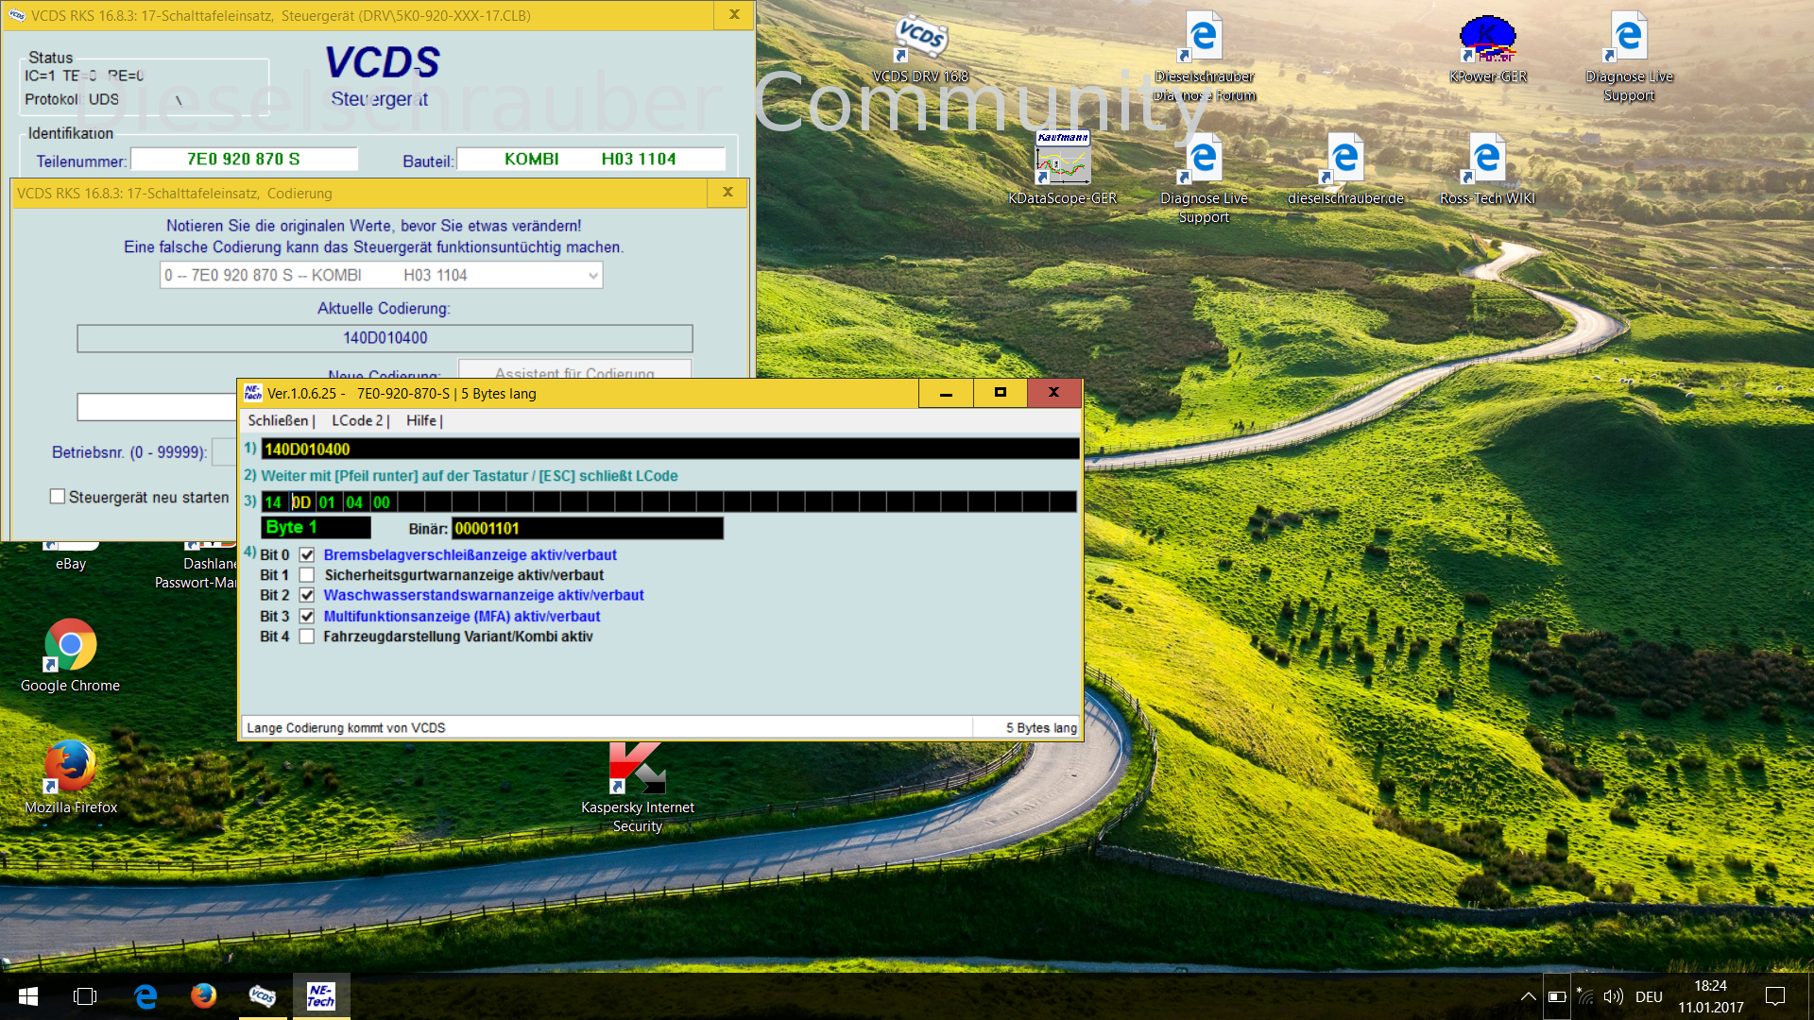1814x1020 pixels.
Task: Switch to VCDS taskbar button
Action: coord(262,996)
